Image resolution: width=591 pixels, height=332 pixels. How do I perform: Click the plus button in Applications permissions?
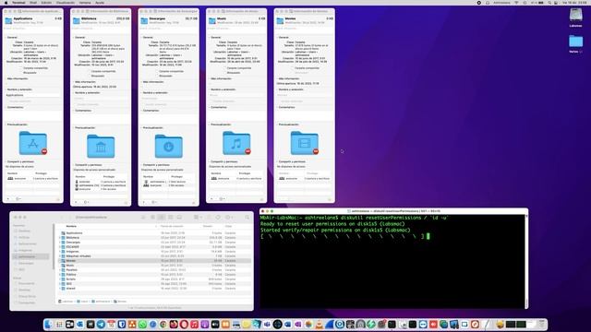pos(8,199)
